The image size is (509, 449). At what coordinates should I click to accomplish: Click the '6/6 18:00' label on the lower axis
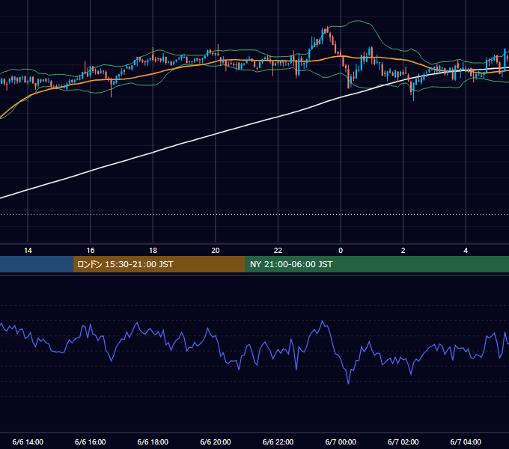pyautogui.click(x=153, y=442)
